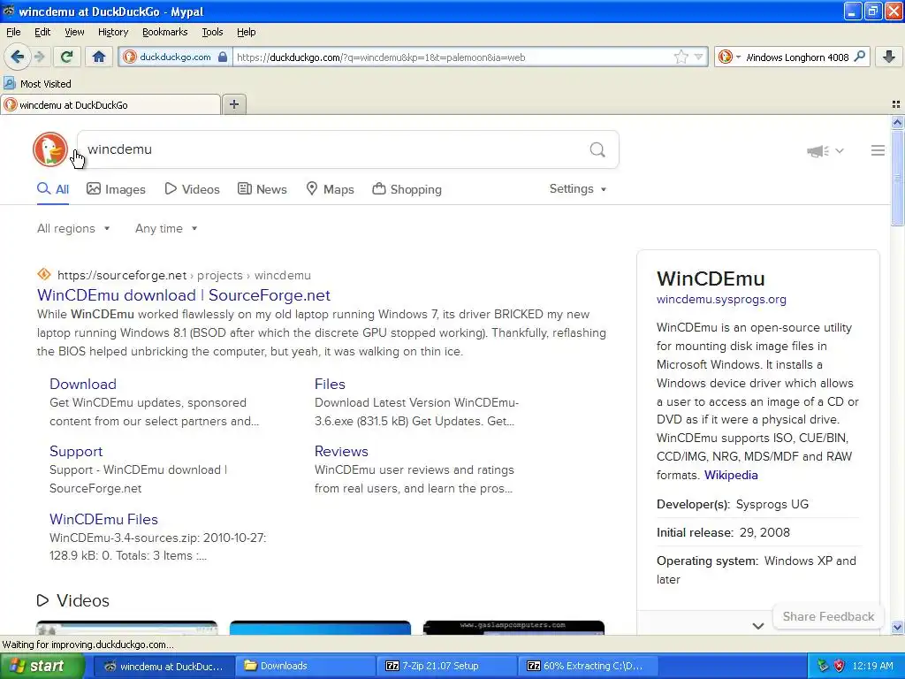
Task: Open the File menu
Action: (13, 32)
